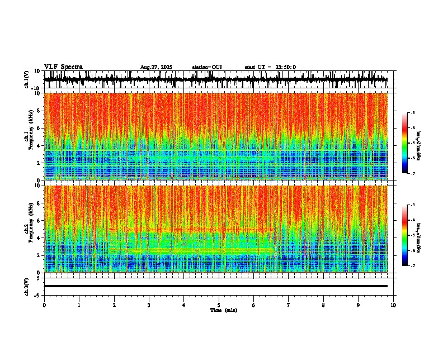Click the green 2.5 kHz emission band in ch.2

pos(192,250)
